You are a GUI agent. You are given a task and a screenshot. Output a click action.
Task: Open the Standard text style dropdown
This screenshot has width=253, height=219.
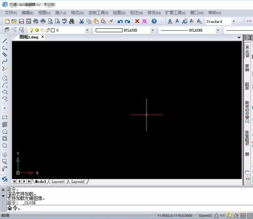[x=234, y=22]
